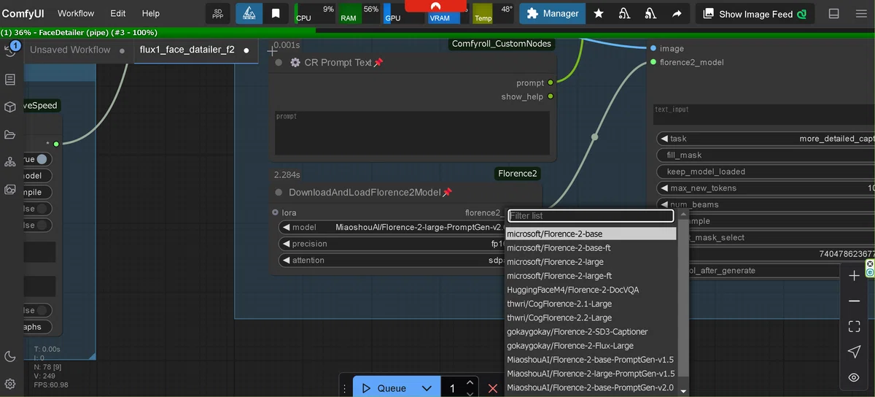Click the first unload models icon
875x397 pixels.
(625, 13)
